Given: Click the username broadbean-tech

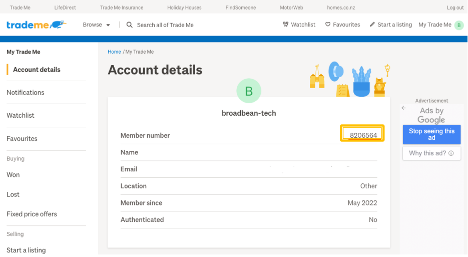Looking at the screenshot, I should point(249,113).
